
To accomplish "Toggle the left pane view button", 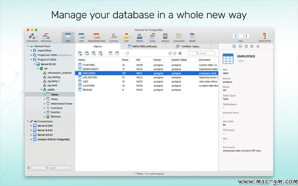I will (x=237, y=36).
